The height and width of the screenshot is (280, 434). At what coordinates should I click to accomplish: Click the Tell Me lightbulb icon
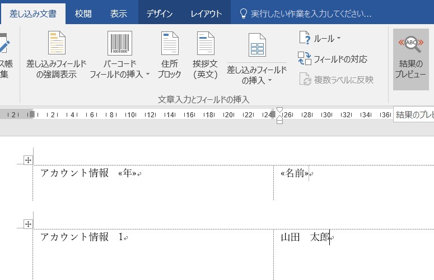(x=243, y=13)
